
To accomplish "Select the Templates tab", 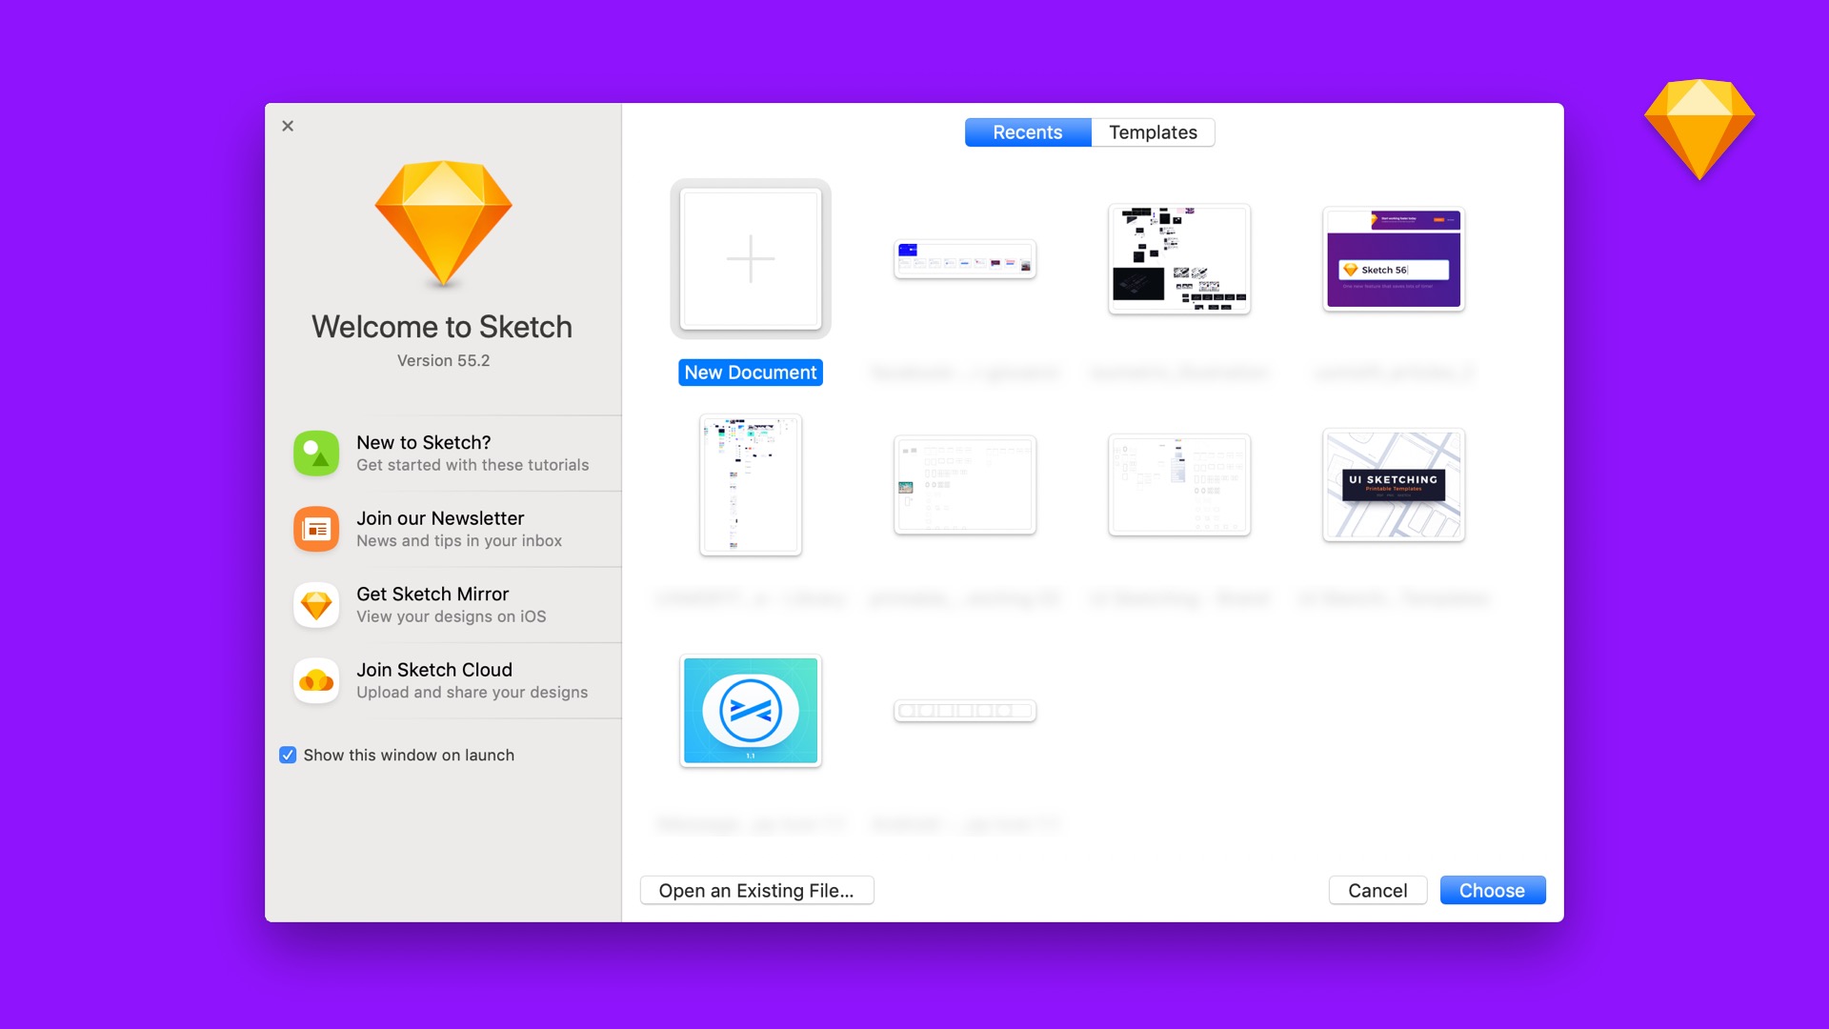I will point(1155,131).
